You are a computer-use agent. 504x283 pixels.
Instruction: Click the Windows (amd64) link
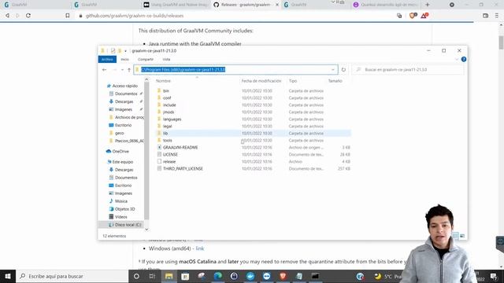pyautogui.click(x=199, y=248)
